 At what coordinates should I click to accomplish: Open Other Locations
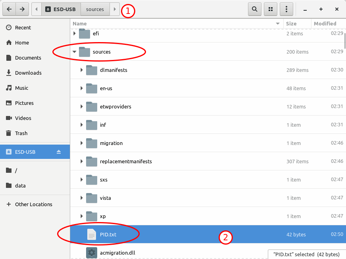(x=35, y=204)
